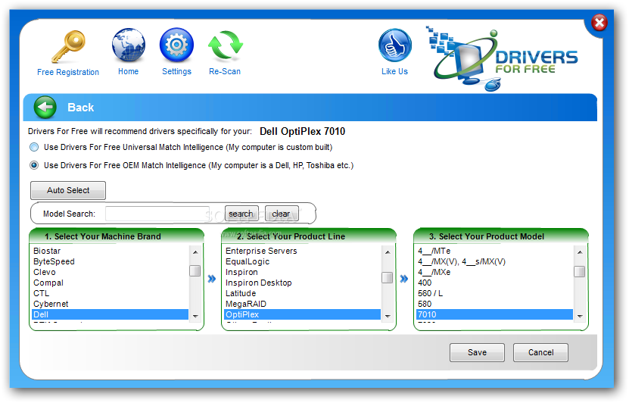Select Latitude product line
This screenshot has height=403, width=629.
coord(302,293)
